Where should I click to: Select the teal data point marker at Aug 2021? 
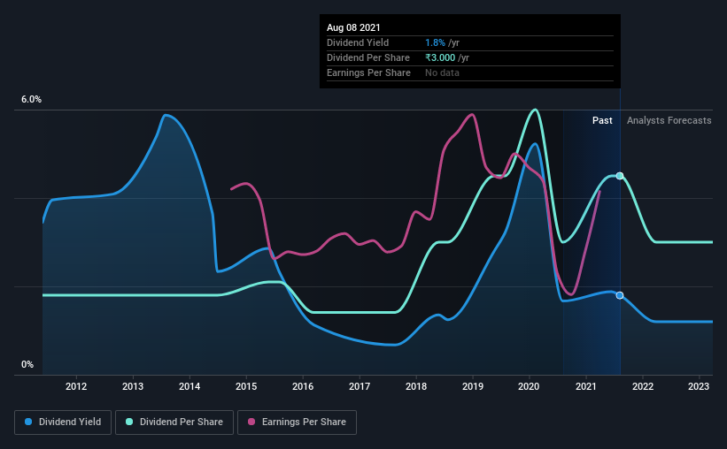tap(620, 176)
